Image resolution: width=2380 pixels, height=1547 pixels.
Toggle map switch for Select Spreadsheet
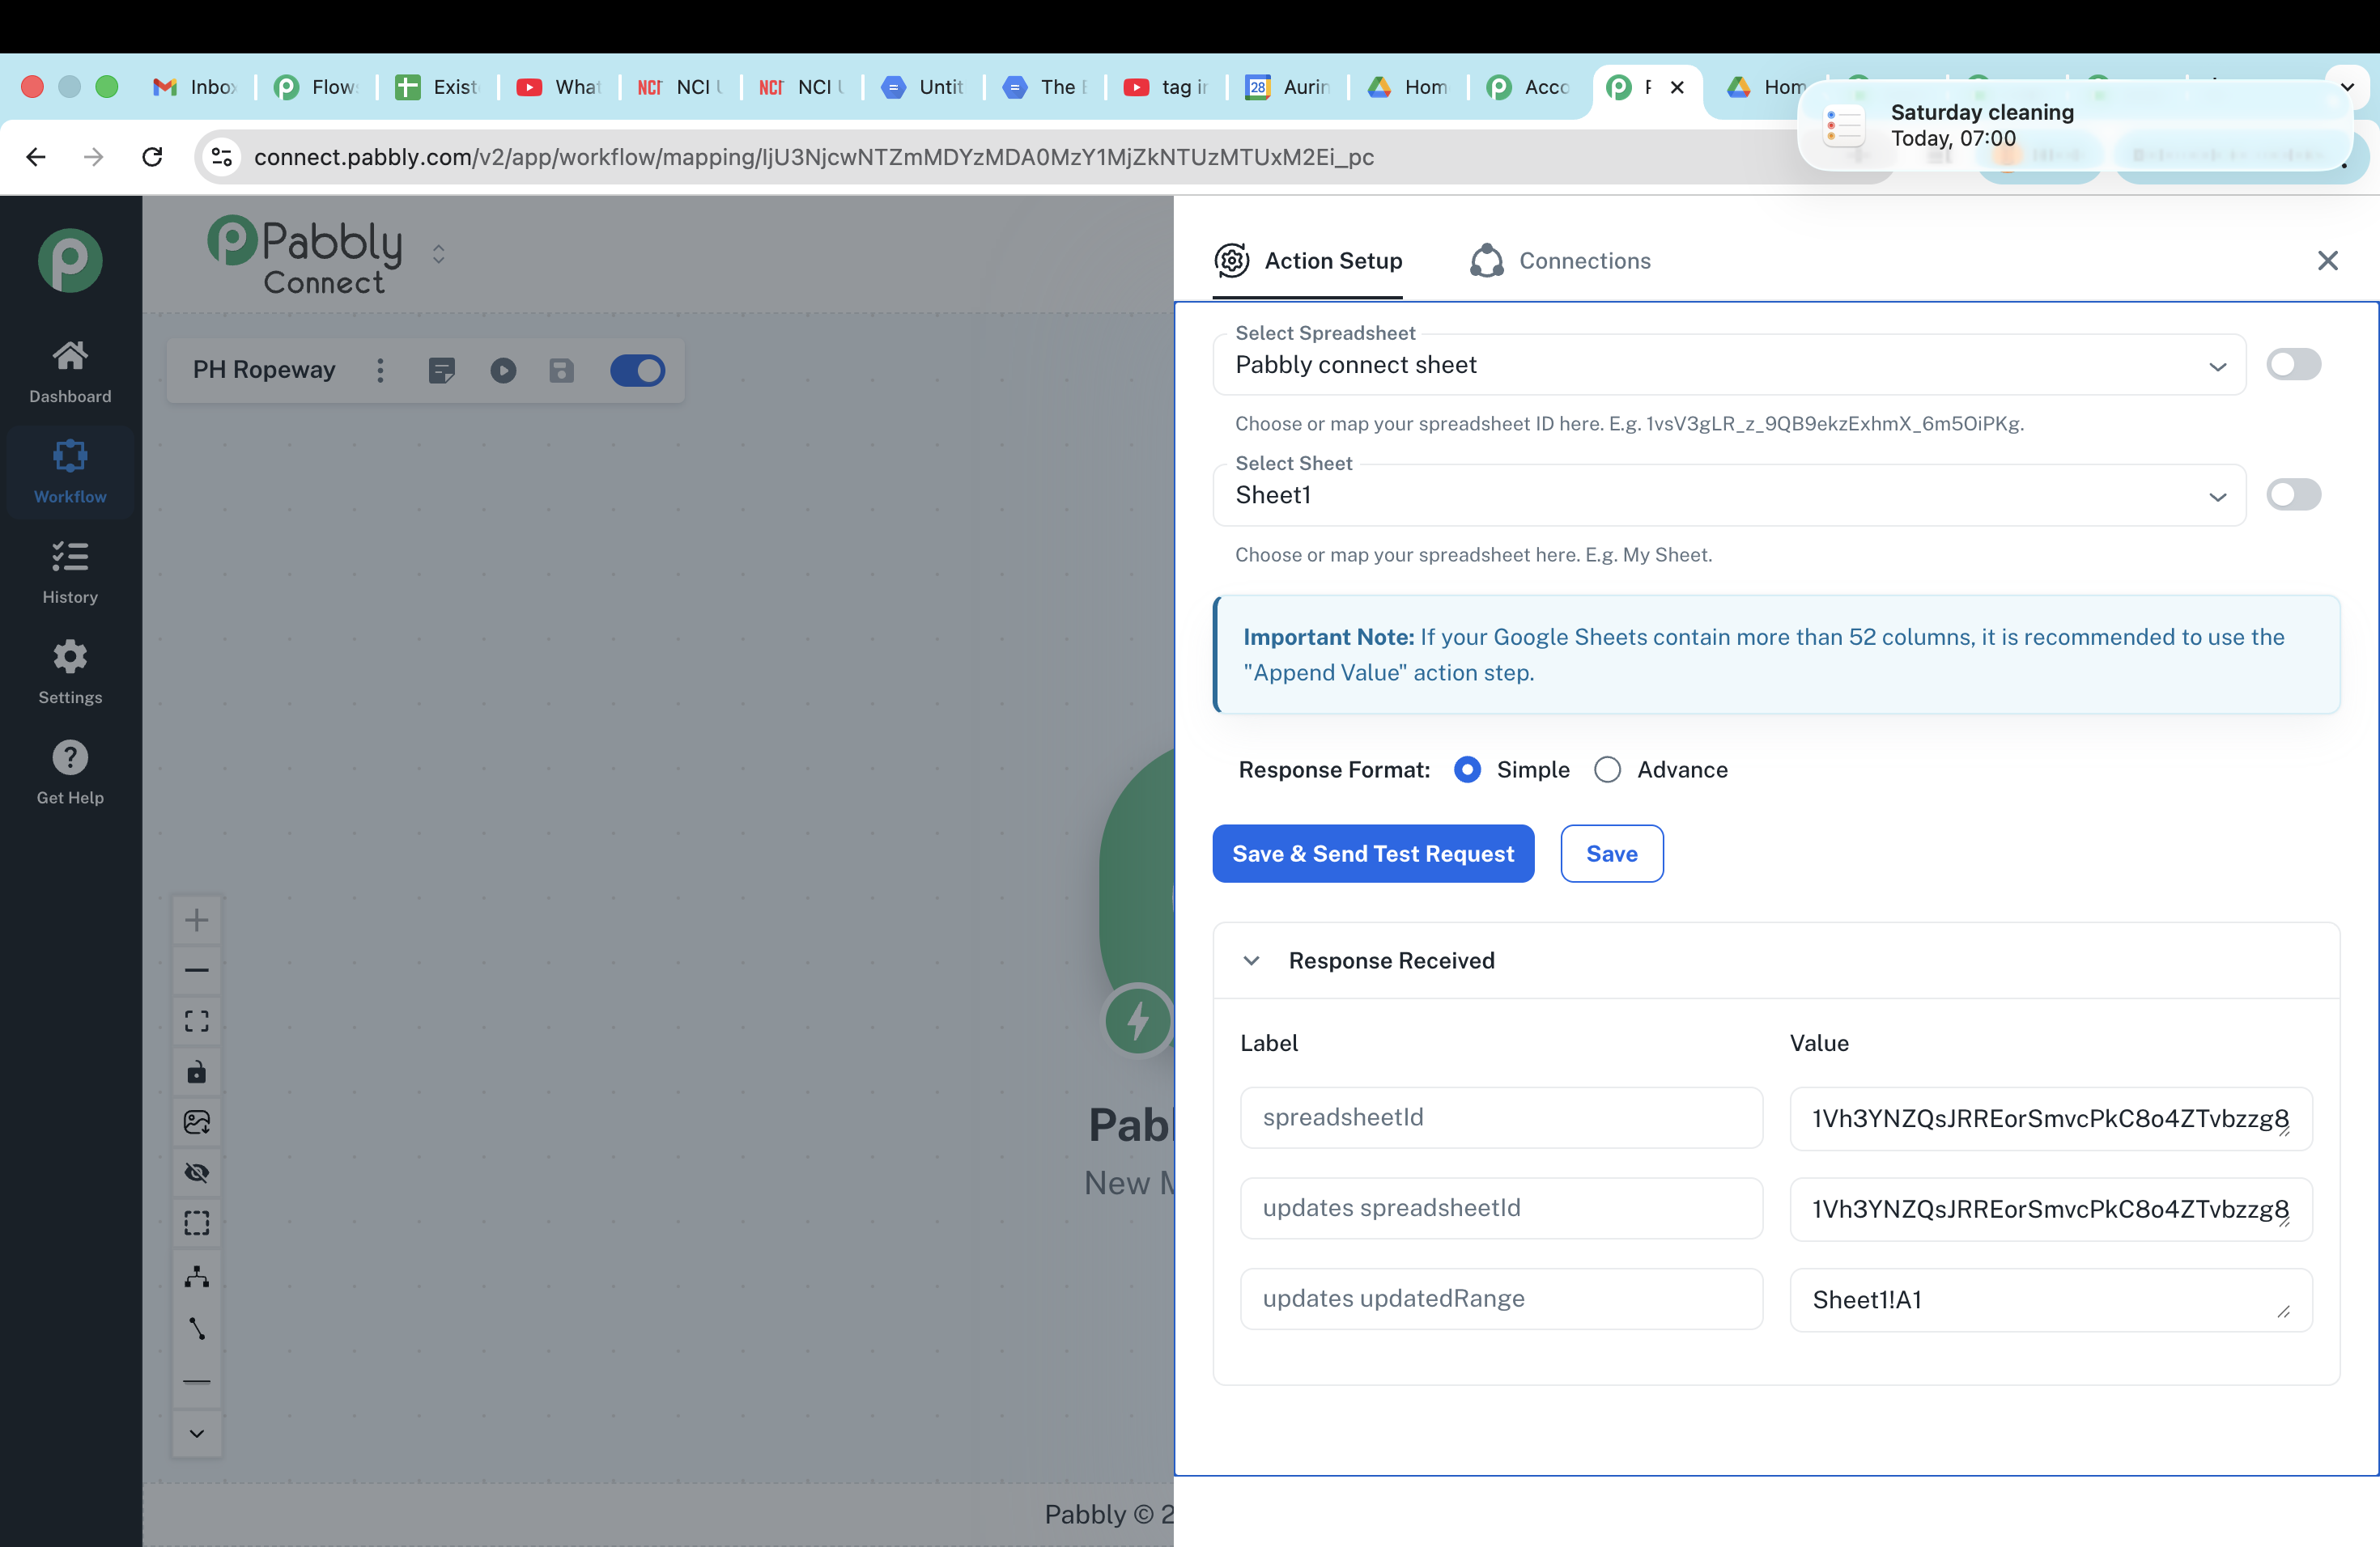tap(2293, 365)
